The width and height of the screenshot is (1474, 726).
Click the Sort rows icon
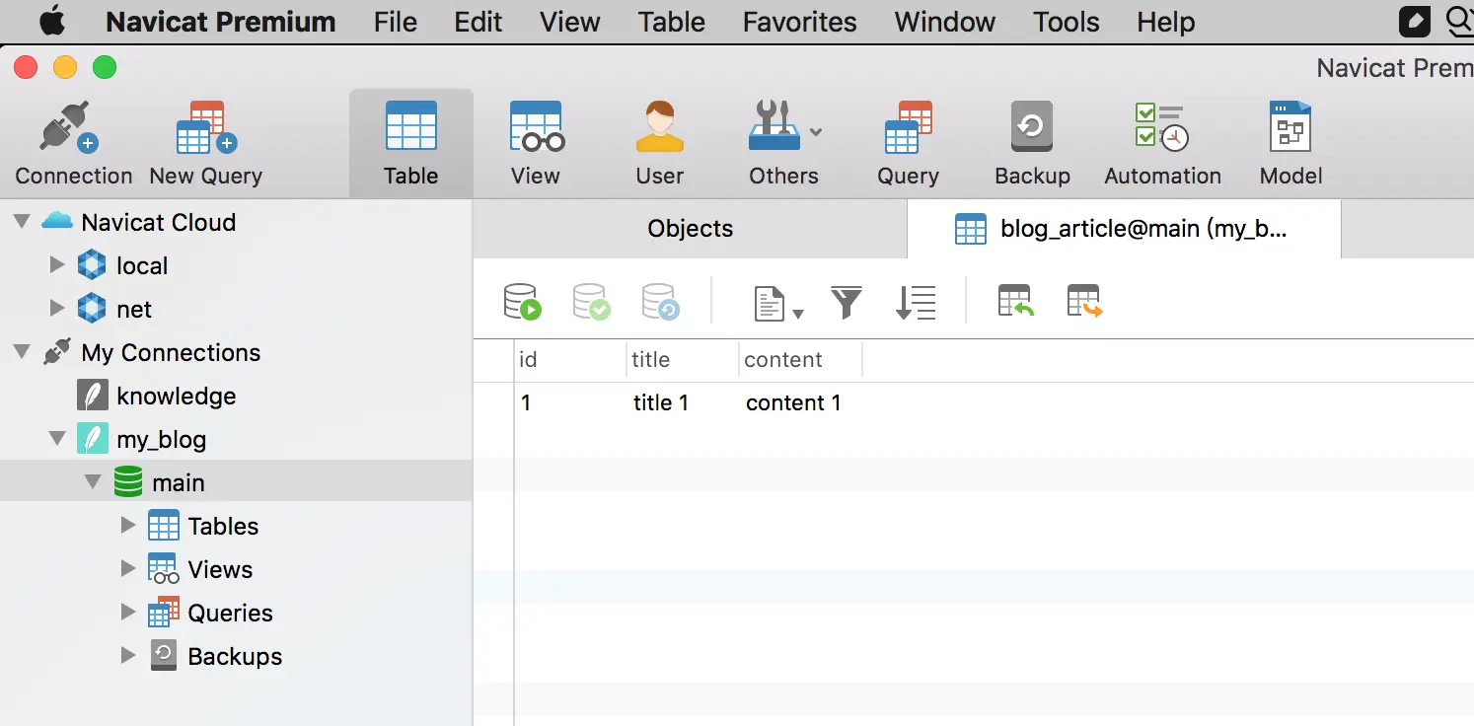tap(916, 302)
